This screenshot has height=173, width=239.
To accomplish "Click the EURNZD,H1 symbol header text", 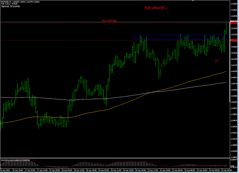I will 20,2.
